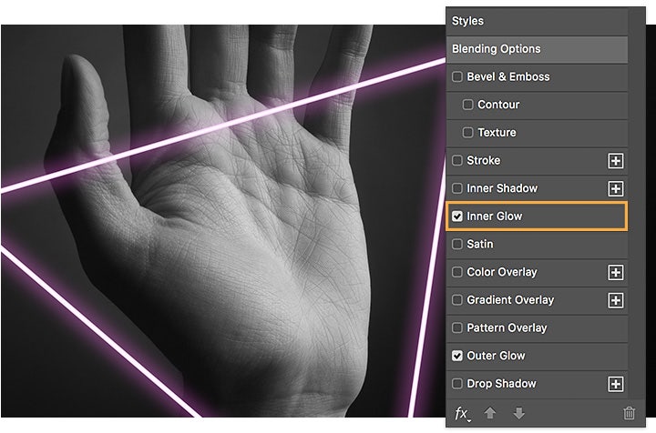The image size is (656, 433).
Task: Click plus icon next to Gradient Overlay
Action: [615, 300]
